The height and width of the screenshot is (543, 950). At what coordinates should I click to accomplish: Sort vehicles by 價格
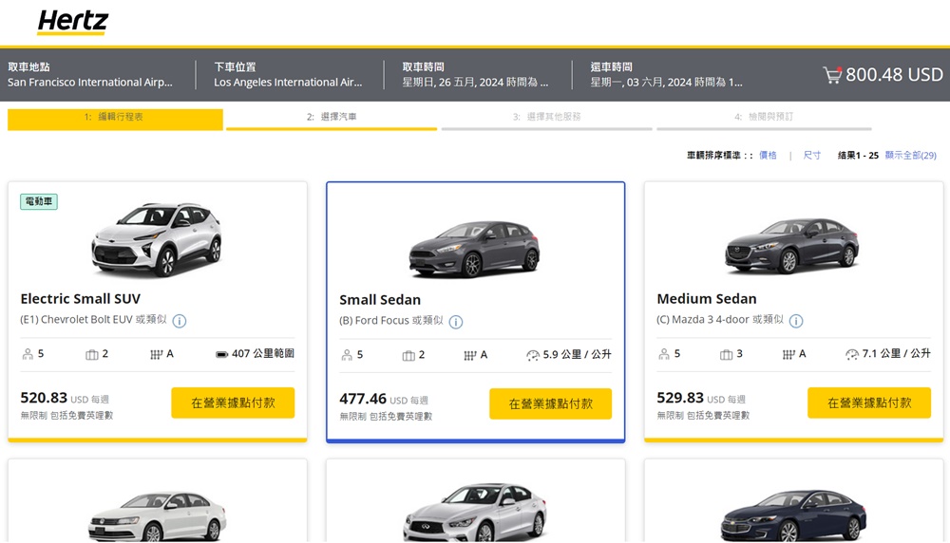768,156
